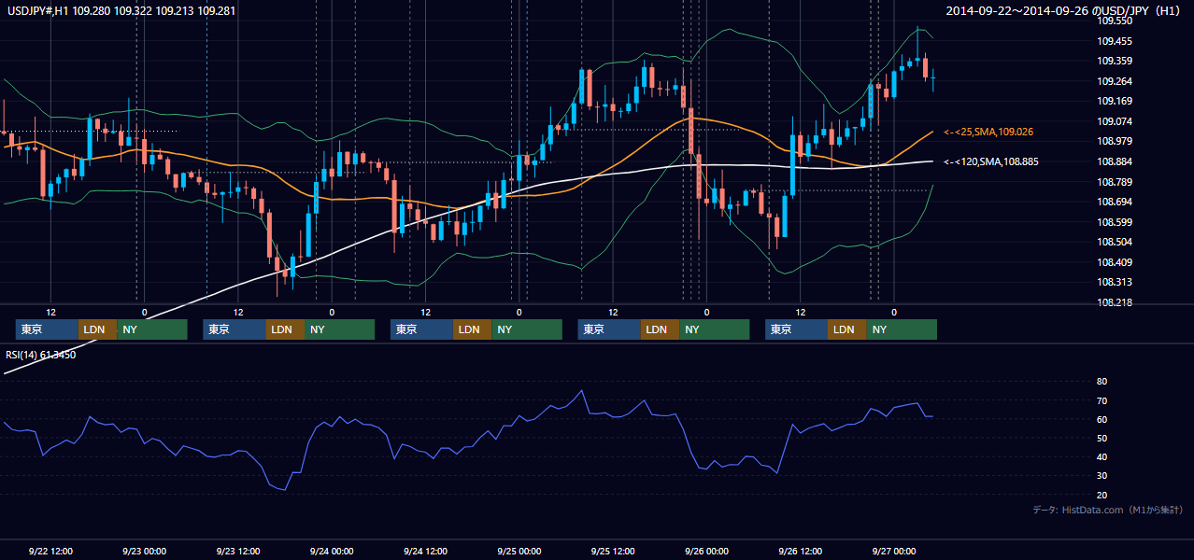Click the 9/23 00:00 time axis label

tap(144, 551)
